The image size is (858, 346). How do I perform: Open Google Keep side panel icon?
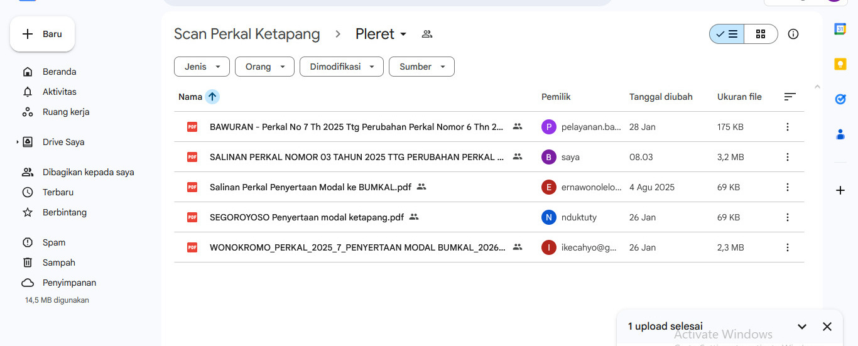point(840,64)
